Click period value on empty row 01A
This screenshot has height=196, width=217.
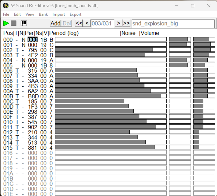pyautogui.click(x=33, y=174)
